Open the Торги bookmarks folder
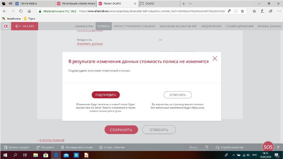This screenshot has height=159, width=283. point(29,18)
